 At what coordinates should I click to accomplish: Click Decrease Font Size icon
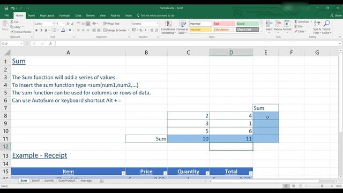click(72, 24)
